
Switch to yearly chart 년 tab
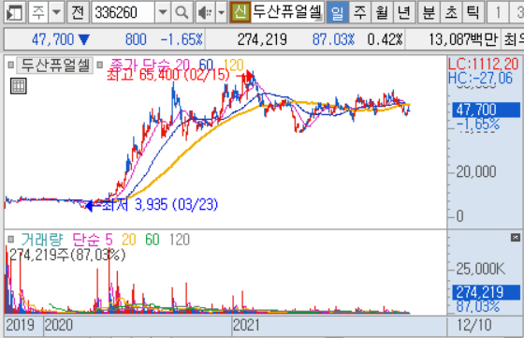[403, 12]
